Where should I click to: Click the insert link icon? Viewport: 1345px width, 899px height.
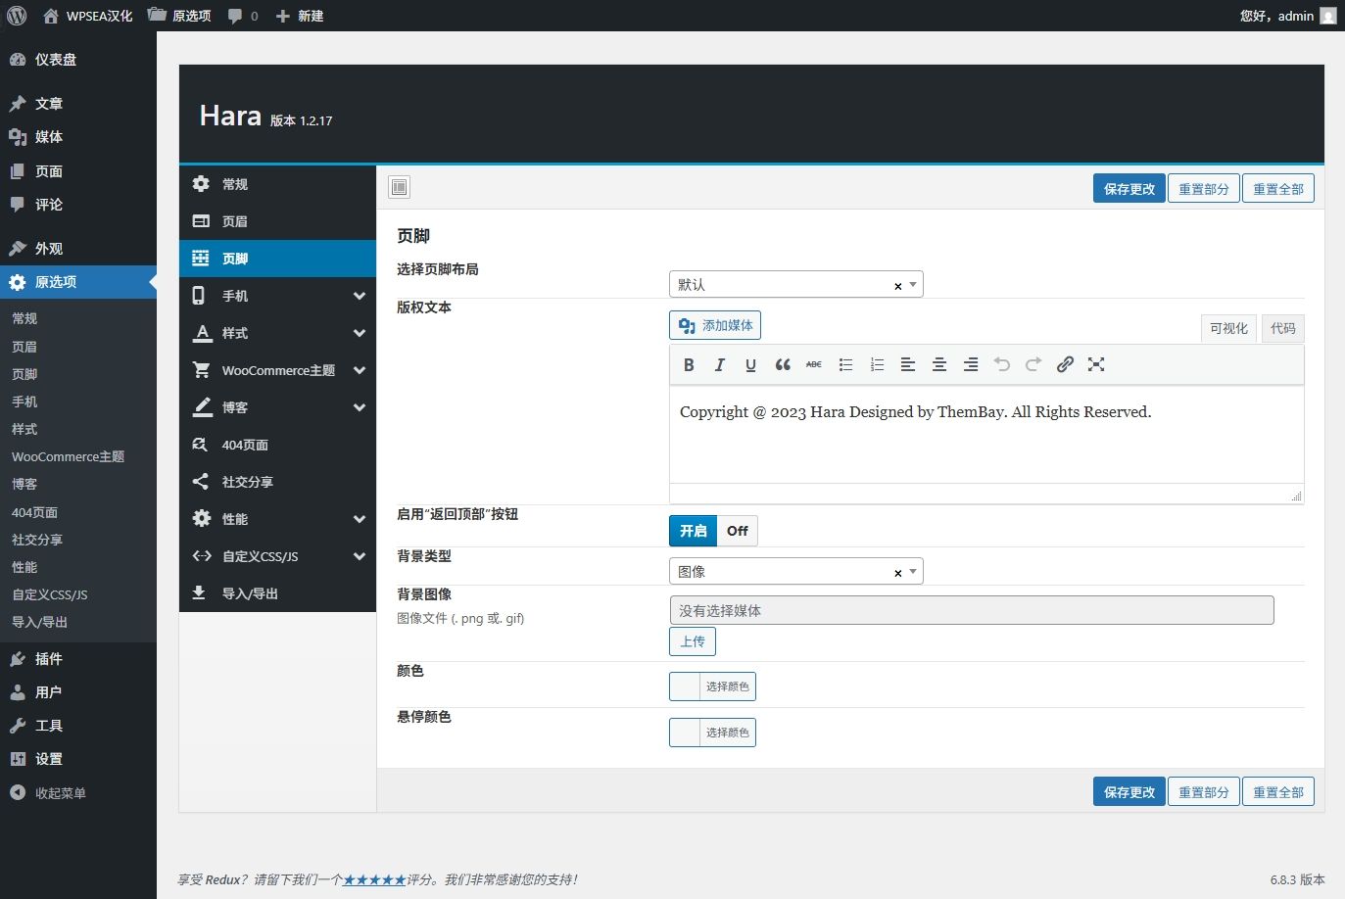(x=1065, y=364)
